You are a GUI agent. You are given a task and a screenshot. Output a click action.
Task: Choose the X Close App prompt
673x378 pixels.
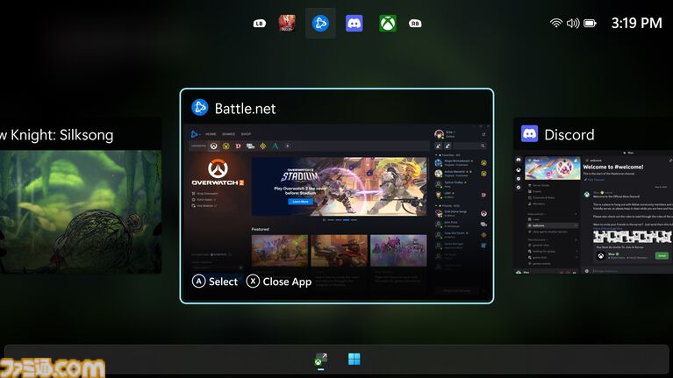point(279,282)
